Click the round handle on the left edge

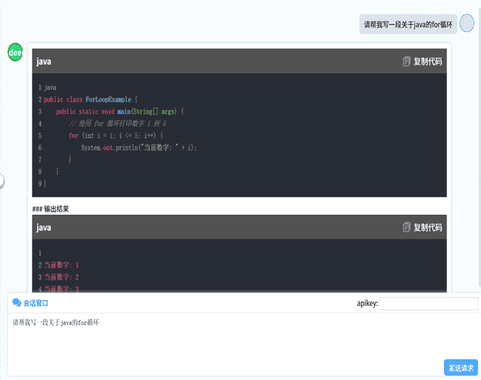(1, 180)
